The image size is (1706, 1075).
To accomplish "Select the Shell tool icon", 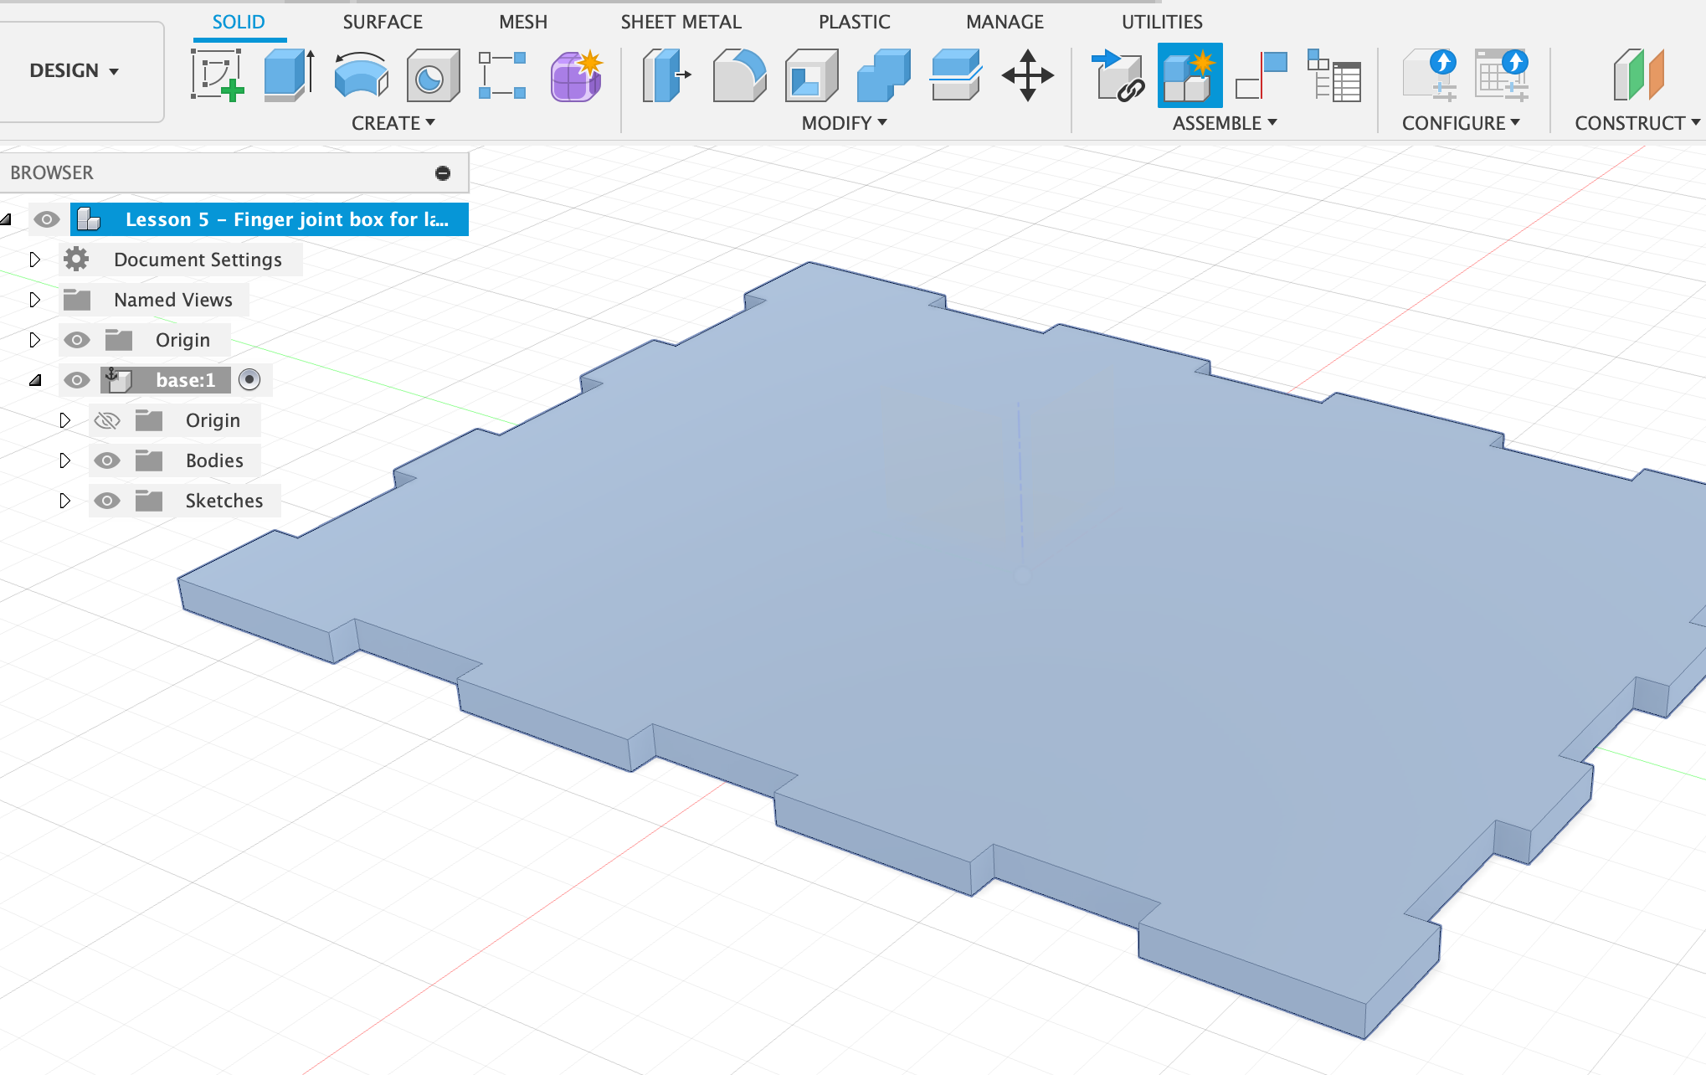I will click(810, 75).
